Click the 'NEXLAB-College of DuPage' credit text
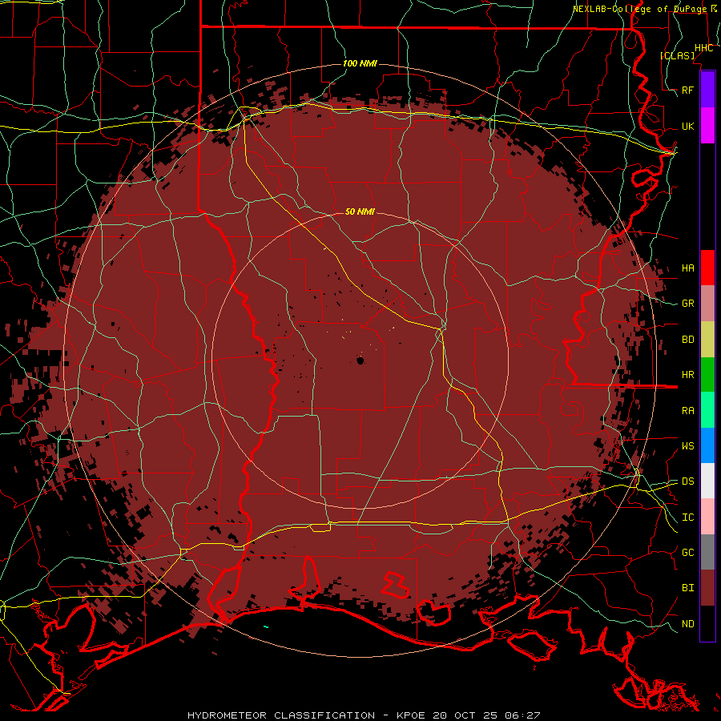 pyautogui.click(x=639, y=9)
